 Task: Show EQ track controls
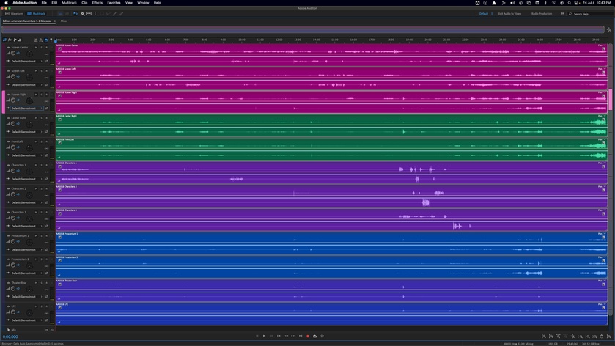[x=20, y=40]
